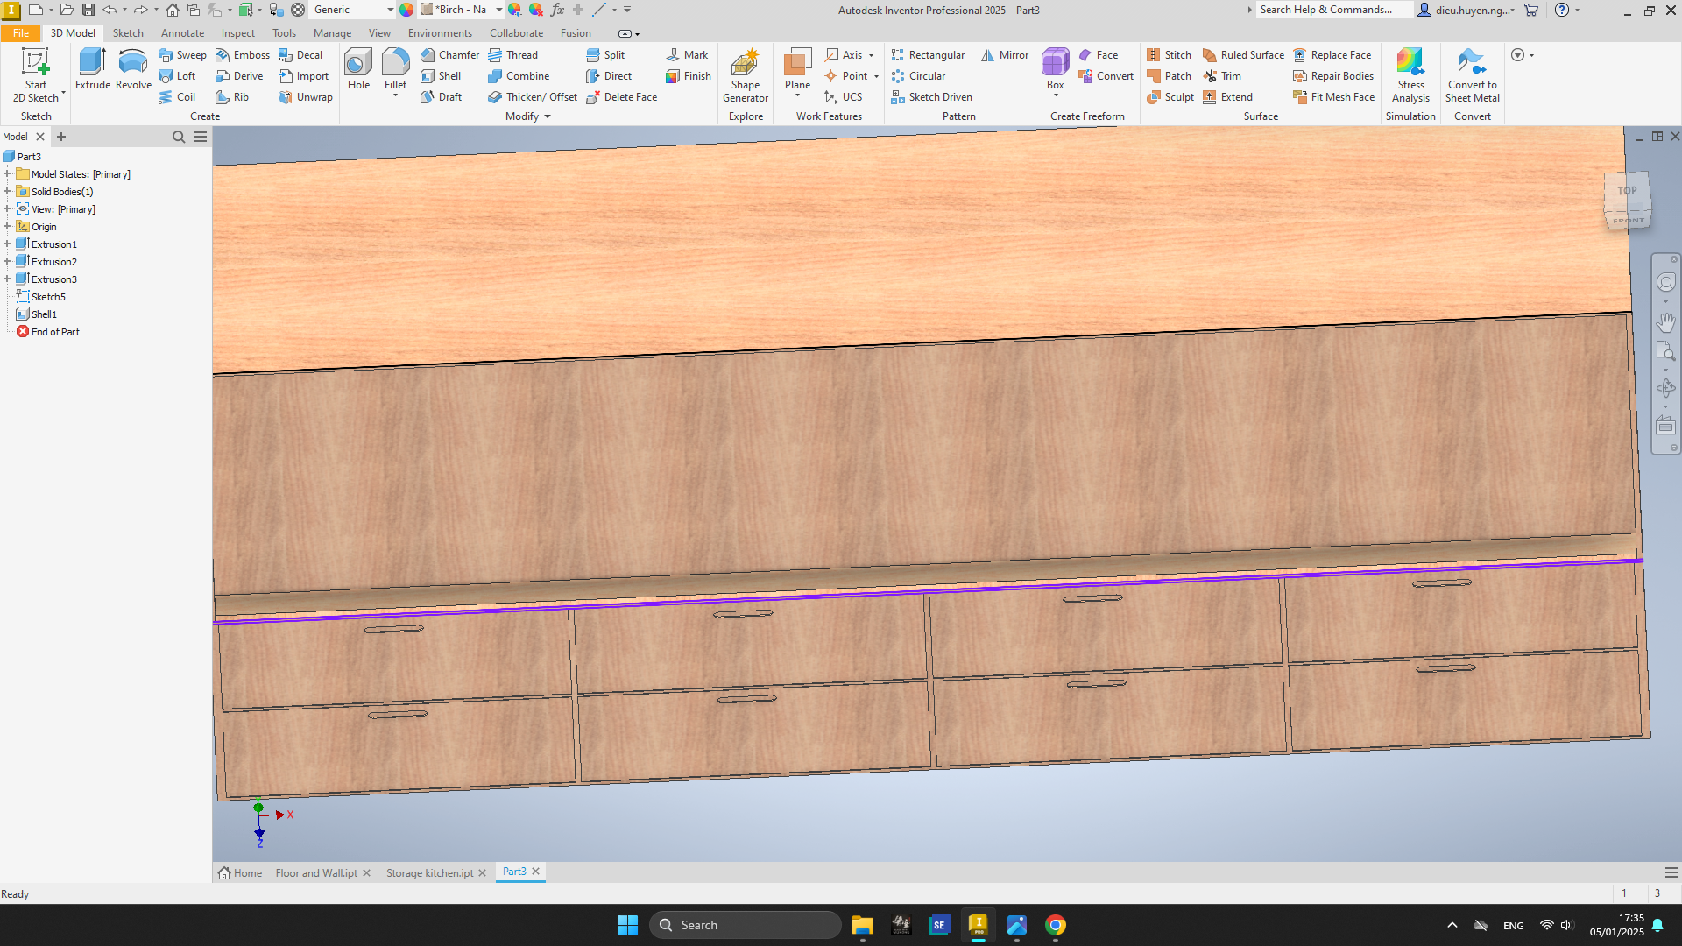Image resolution: width=1682 pixels, height=946 pixels.
Task: Select the Thread tool
Action: tap(513, 54)
